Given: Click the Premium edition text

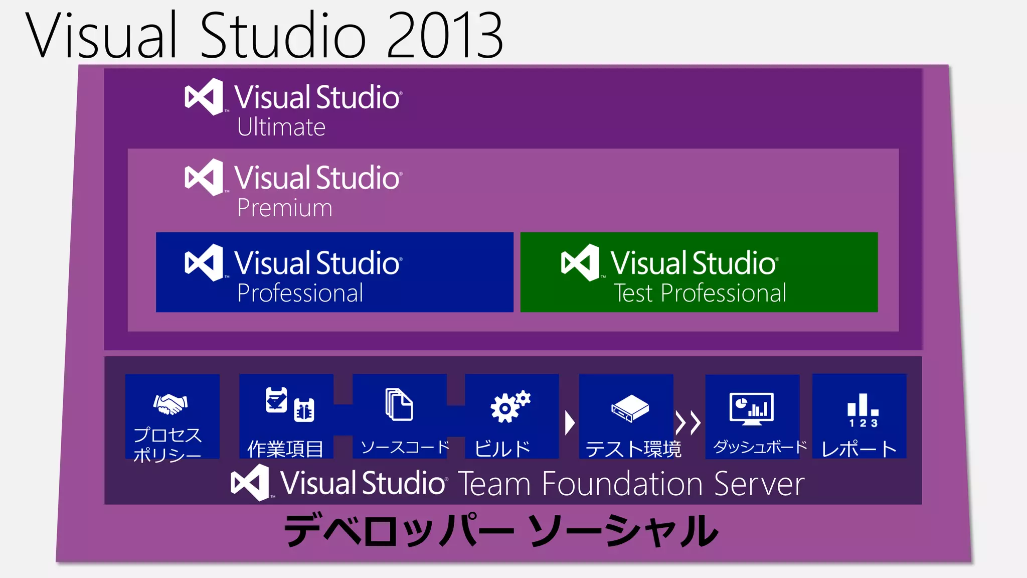Looking at the screenshot, I should [x=285, y=208].
